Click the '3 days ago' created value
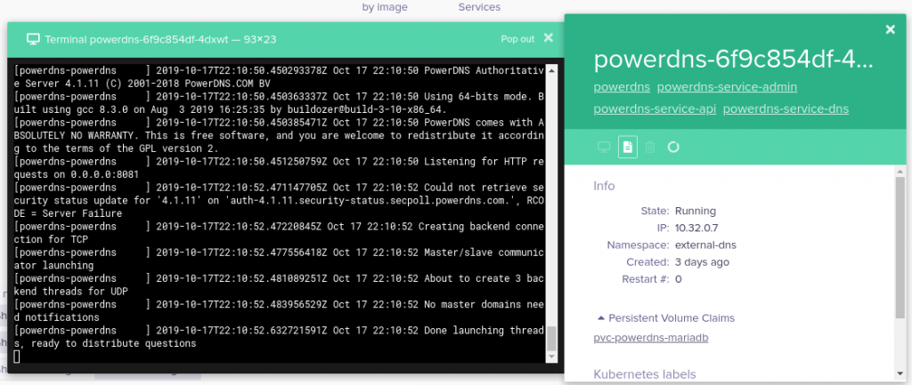 (x=702, y=262)
